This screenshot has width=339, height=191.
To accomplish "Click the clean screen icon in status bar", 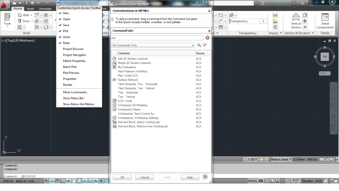I will coord(336,181).
